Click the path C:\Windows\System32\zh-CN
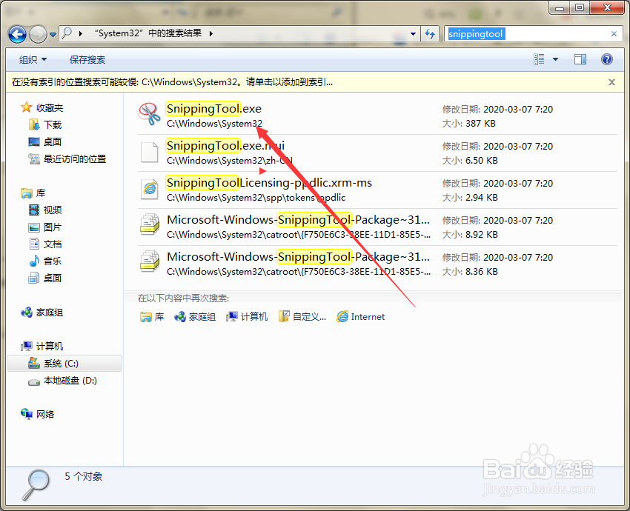This screenshot has width=630, height=511. point(230,161)
